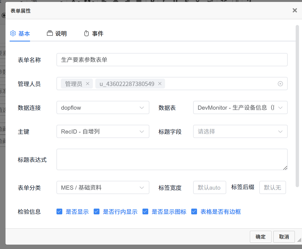Click the mouse icon beside 事件
Viewport: 302px width, 249px height.
[87, 34]
